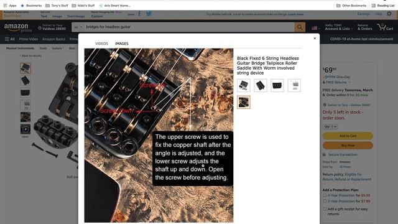Screen dimensions: 398x224
Task: Select the highlighted fifth thumbnail in popup
Action: pyautogui.click(x=243, y=102)
